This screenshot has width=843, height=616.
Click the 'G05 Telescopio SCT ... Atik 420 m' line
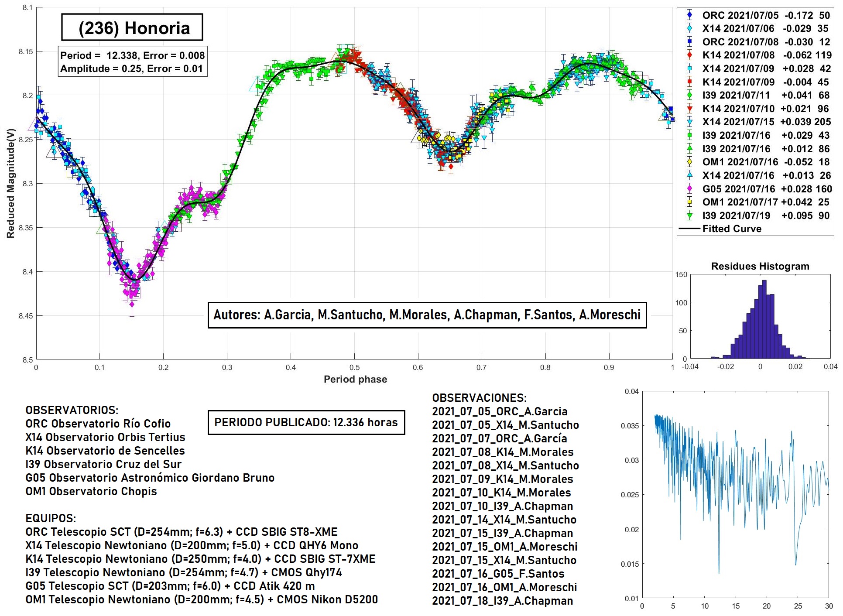click(170, 586)
